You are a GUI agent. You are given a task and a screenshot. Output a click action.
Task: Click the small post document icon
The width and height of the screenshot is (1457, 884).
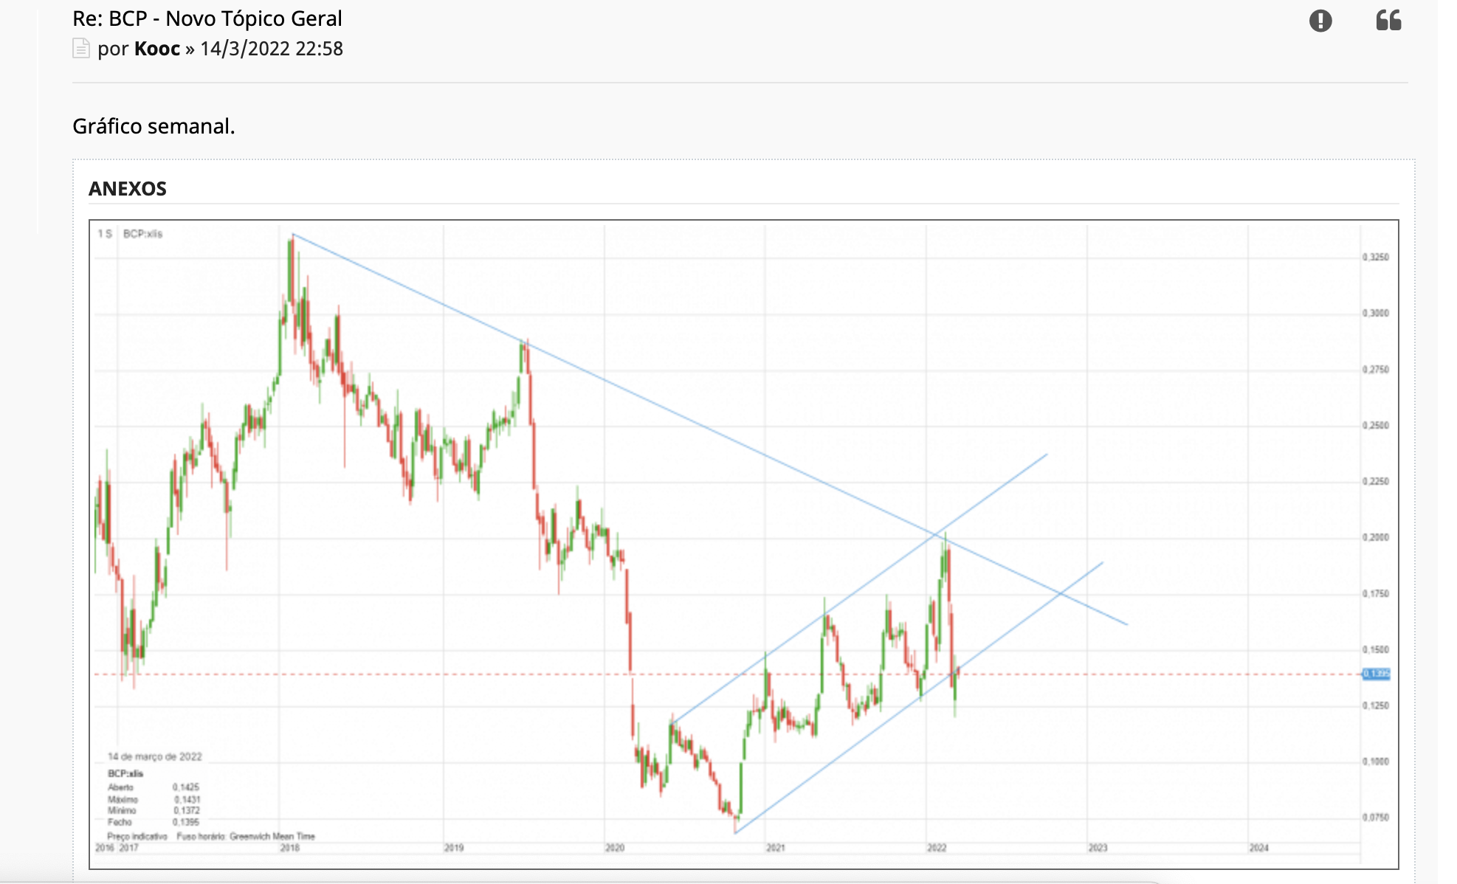(80, 49)
